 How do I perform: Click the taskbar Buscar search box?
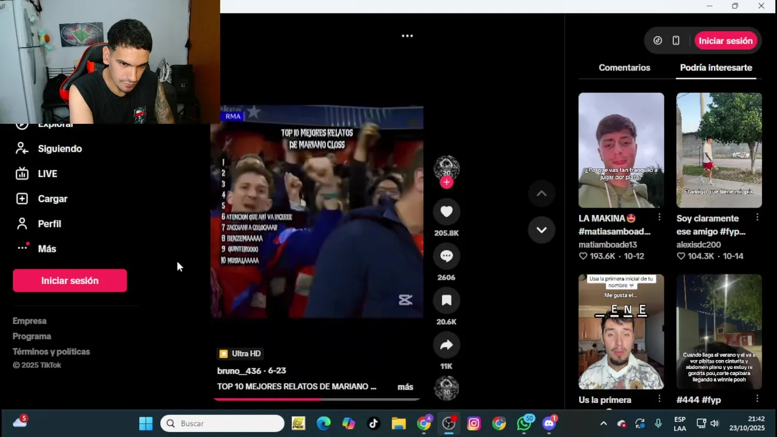tap(222, 423)
